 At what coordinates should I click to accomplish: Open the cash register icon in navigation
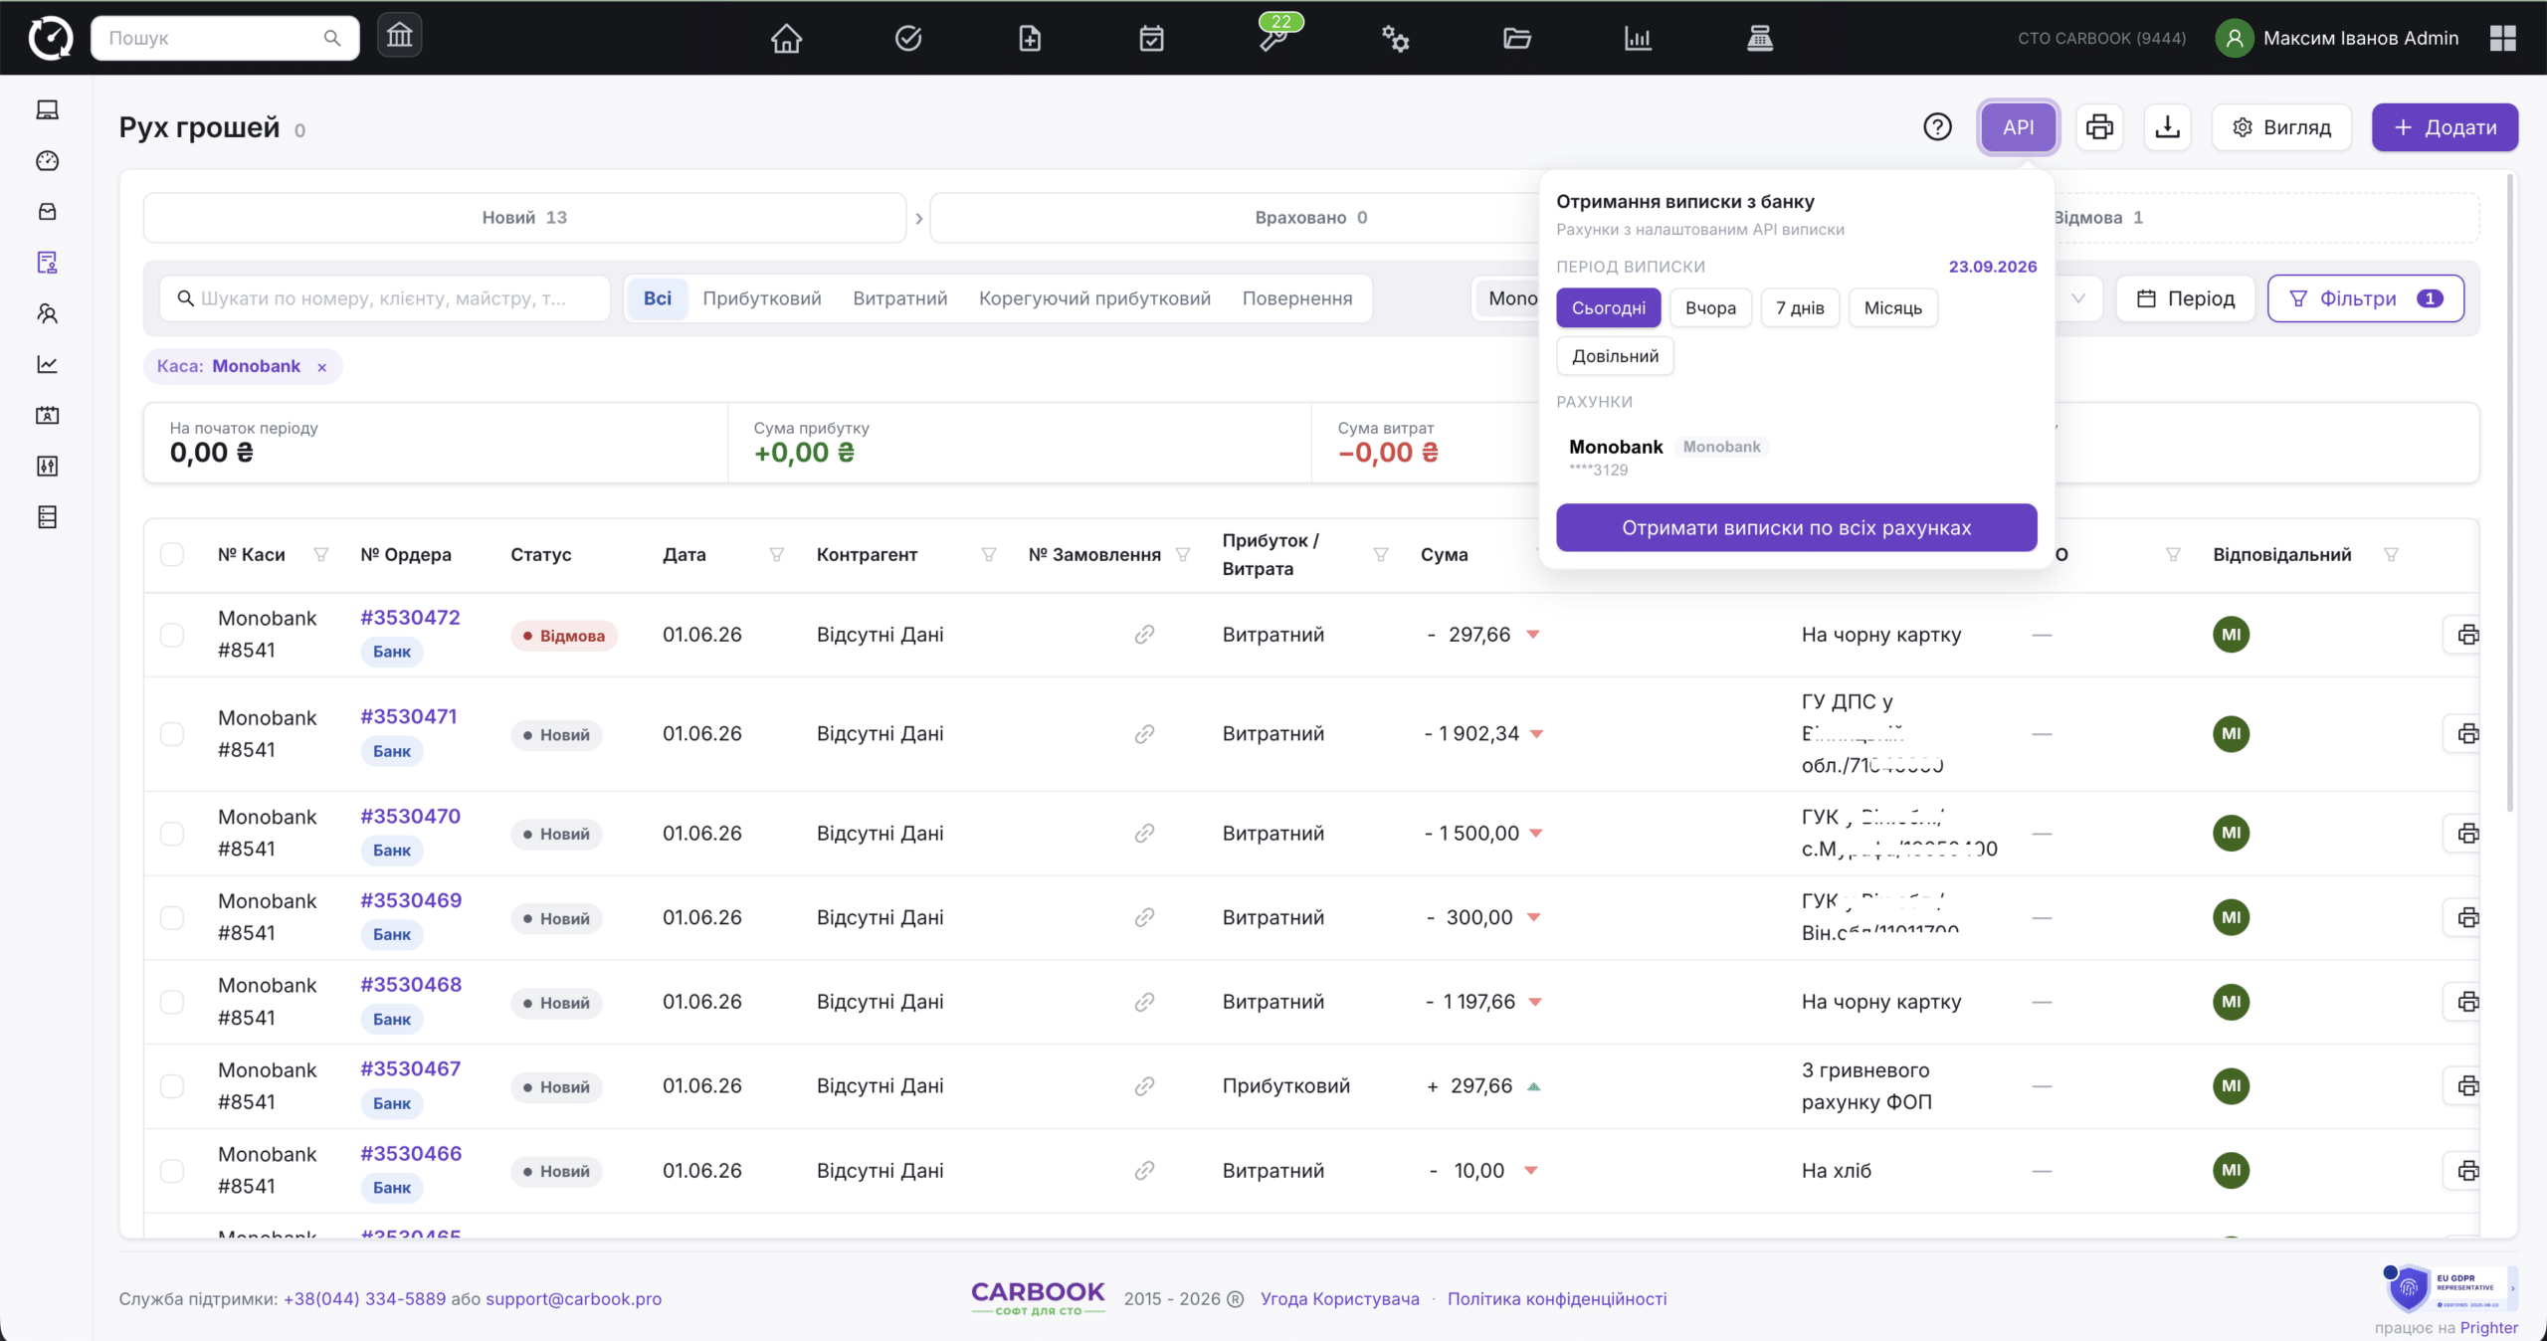pyautogui.click(x=1759, y=39)
